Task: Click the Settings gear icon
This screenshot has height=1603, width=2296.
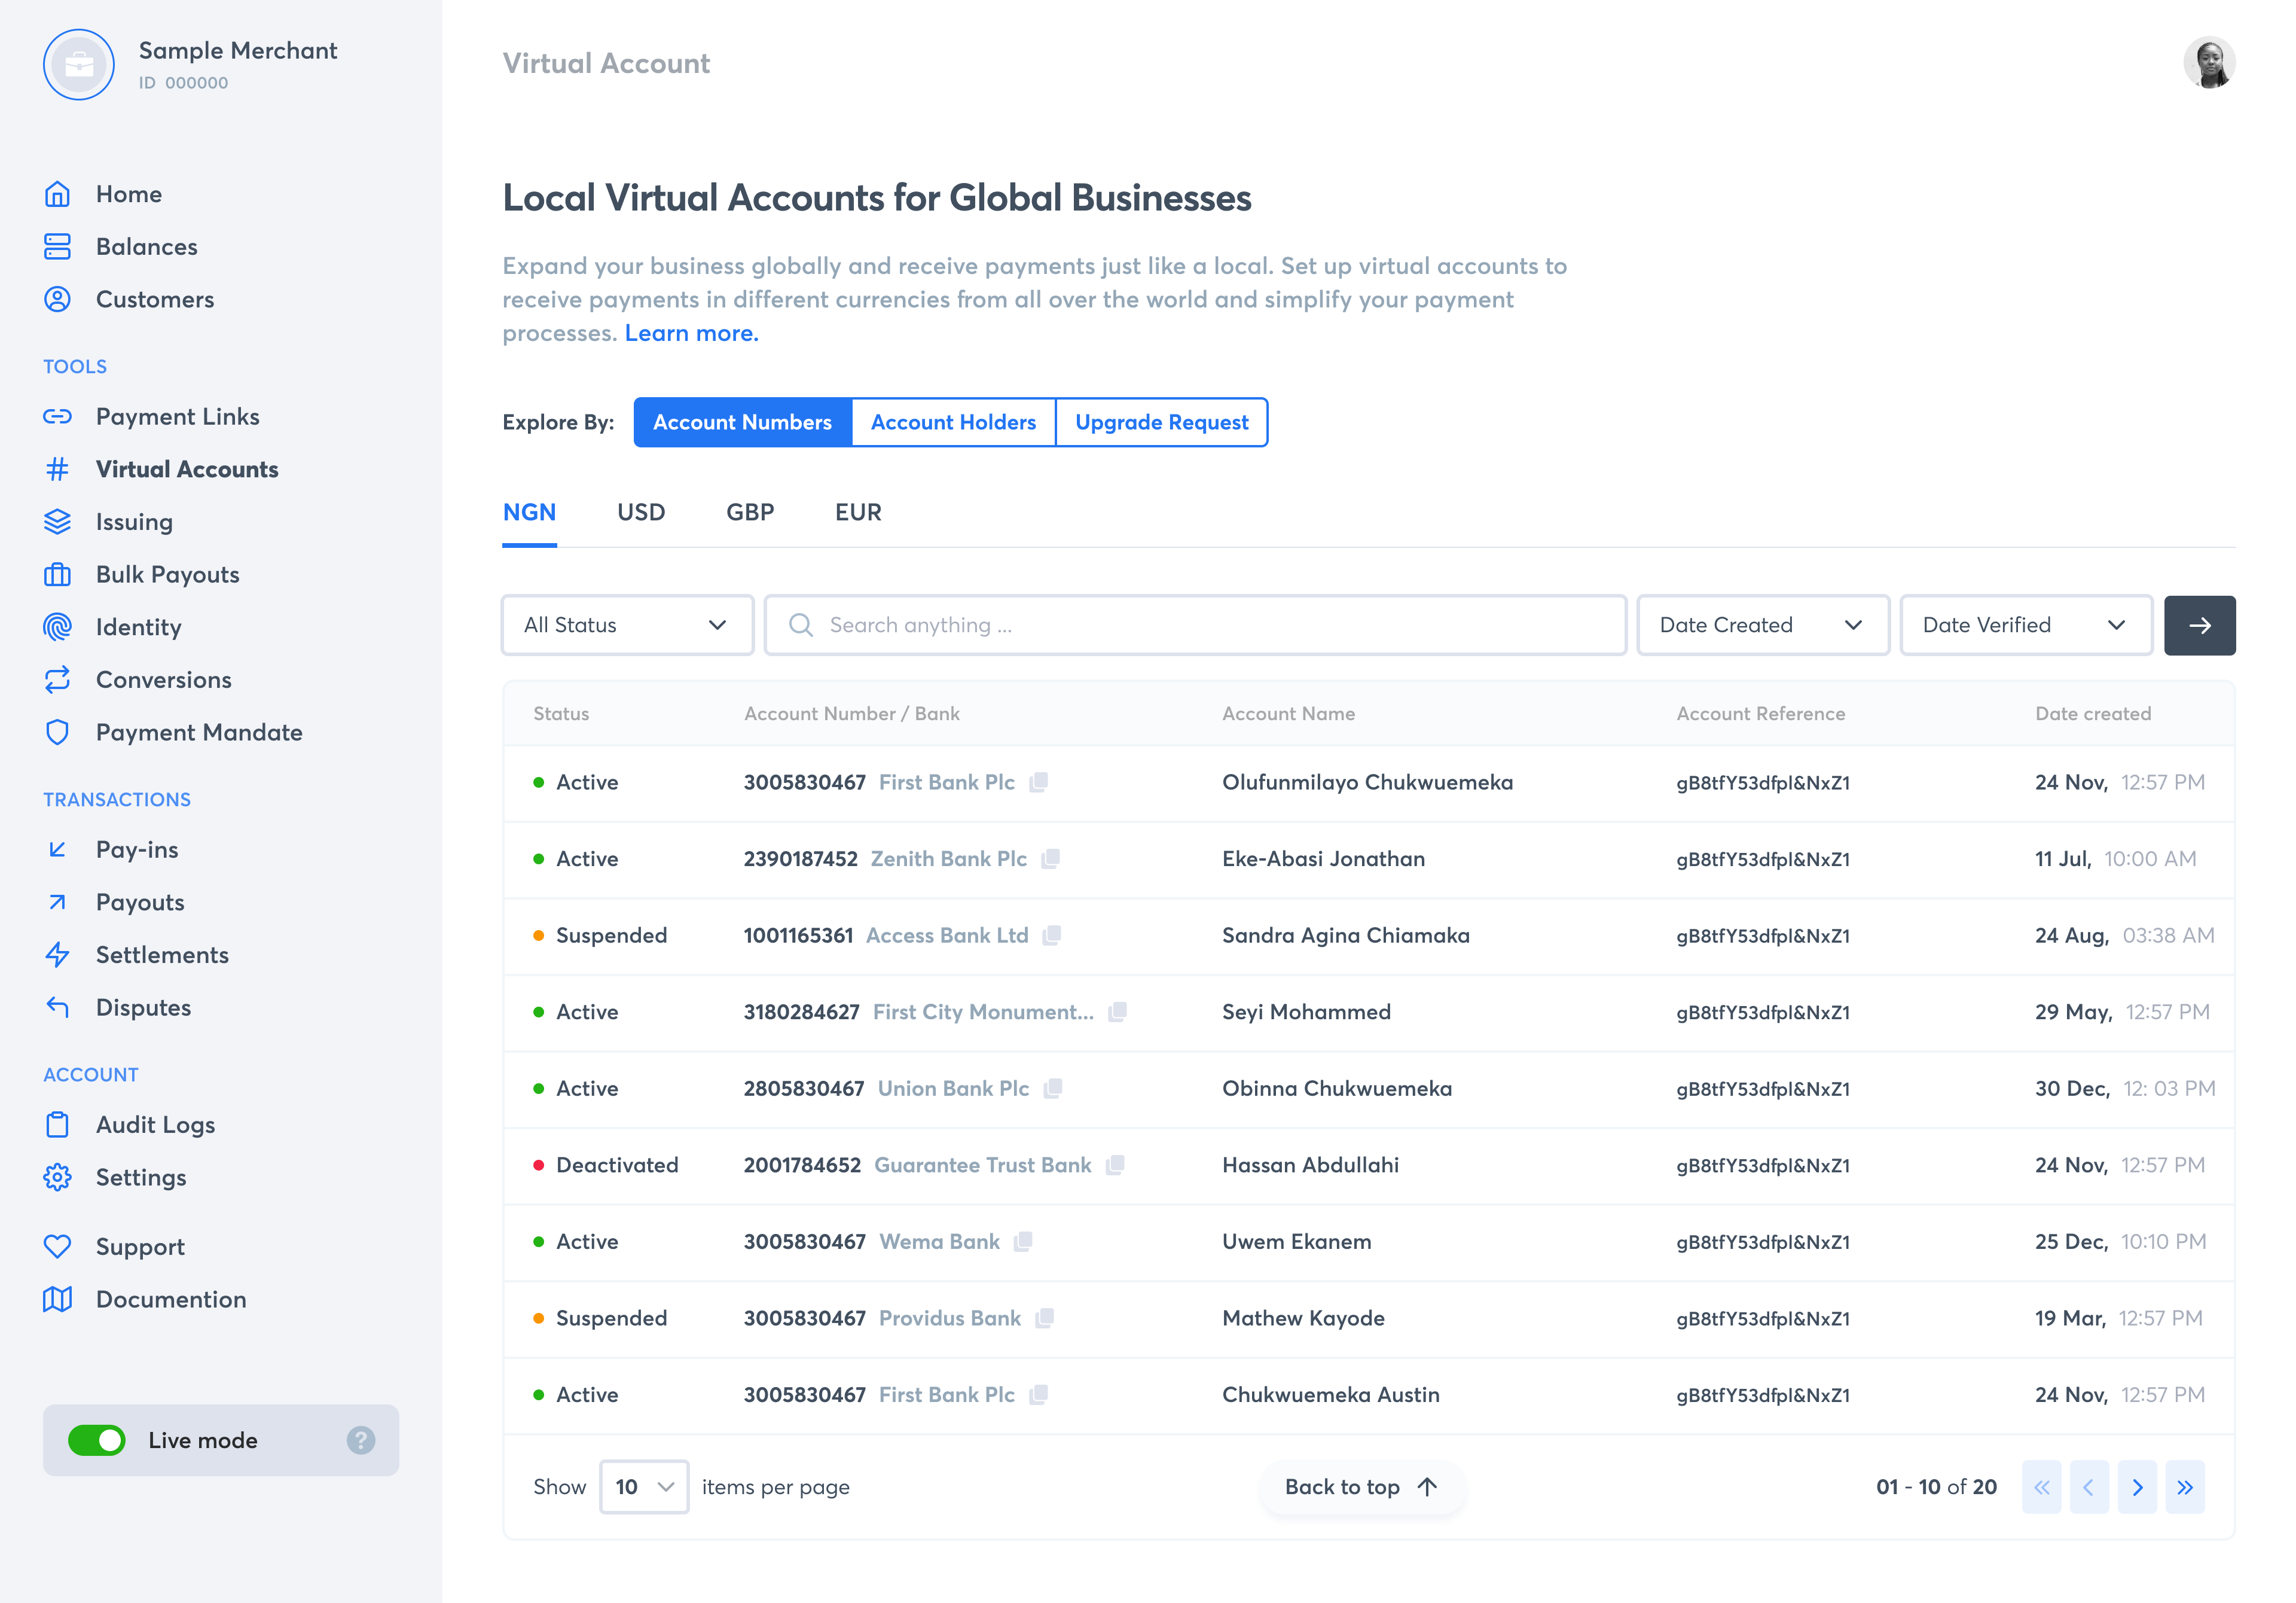Action: point(57,1178)
